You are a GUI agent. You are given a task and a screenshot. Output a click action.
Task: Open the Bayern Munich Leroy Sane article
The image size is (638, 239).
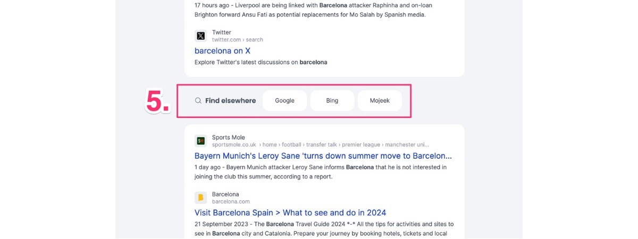[x=323, y=156]
